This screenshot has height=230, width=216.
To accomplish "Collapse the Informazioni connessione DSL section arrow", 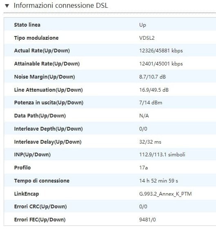I will pyautogui.click(x=7, y=6).
